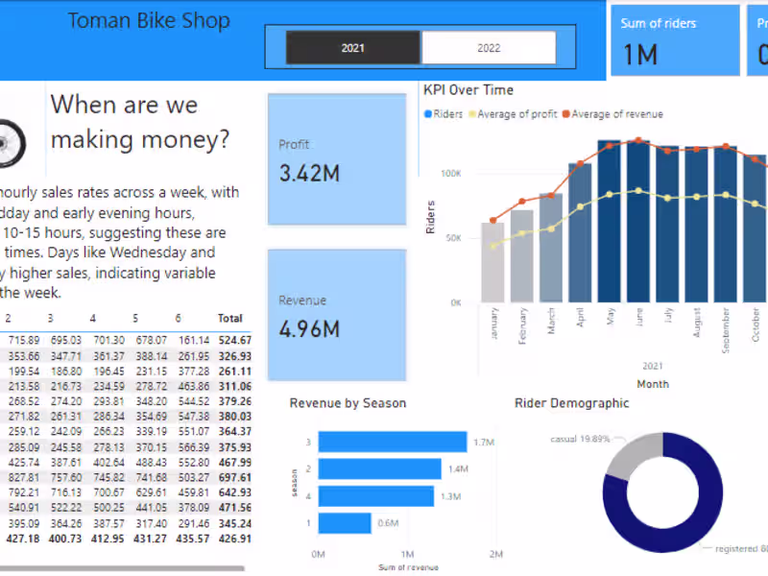Click the Riders legend marker
The image size is (768, 576).
click(428, 114)
